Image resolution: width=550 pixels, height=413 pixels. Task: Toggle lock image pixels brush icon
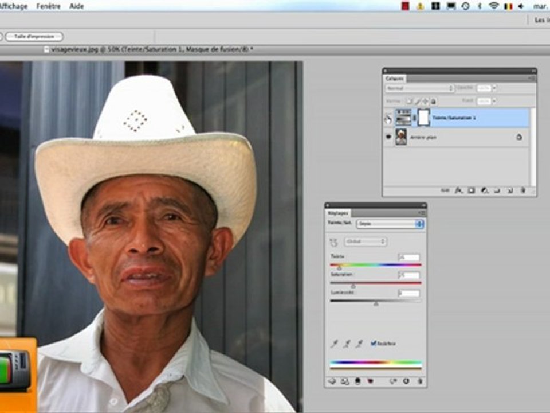(418, 102)
